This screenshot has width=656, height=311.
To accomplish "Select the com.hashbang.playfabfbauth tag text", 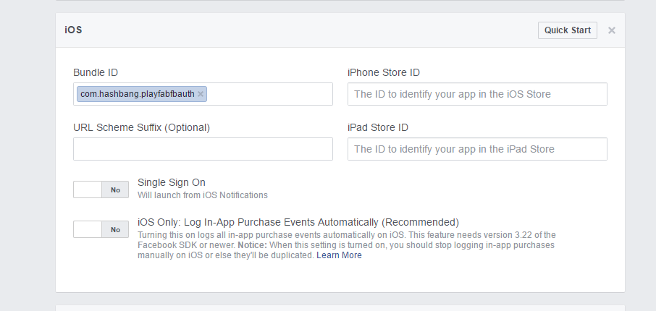I will (138, 94).
